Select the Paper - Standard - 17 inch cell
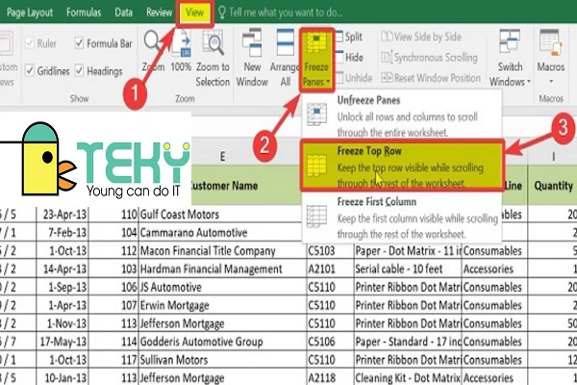The height and width of the screenshot is (385, 577). [x=408, y=342]
